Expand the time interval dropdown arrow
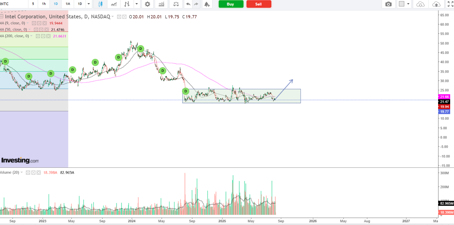The image size is (454, 225). (x=89, y=4)
